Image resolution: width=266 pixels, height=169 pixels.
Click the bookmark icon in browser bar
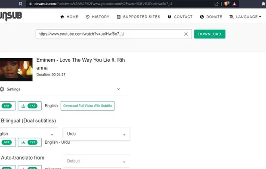21,4
